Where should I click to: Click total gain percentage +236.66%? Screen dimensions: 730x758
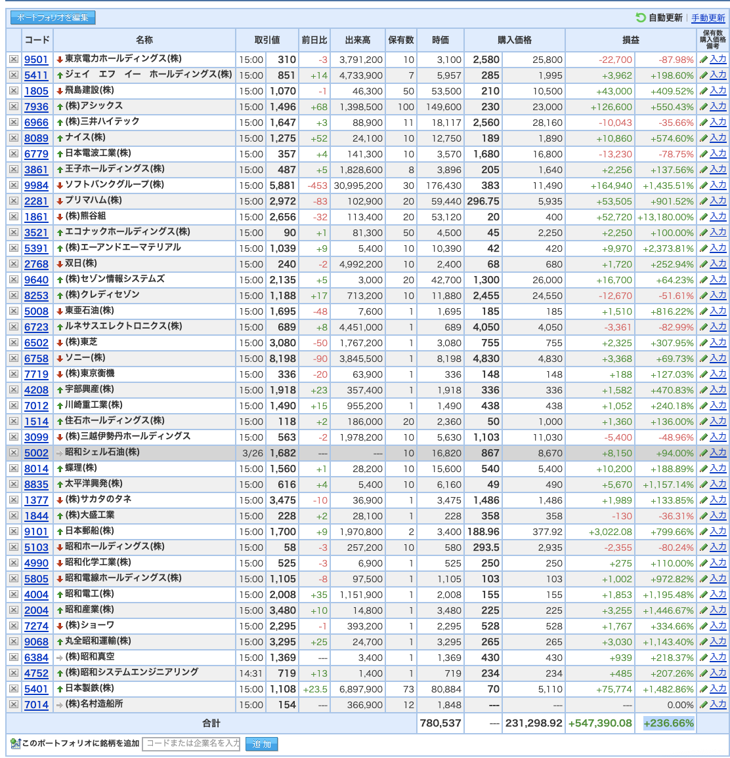(668, 723)
